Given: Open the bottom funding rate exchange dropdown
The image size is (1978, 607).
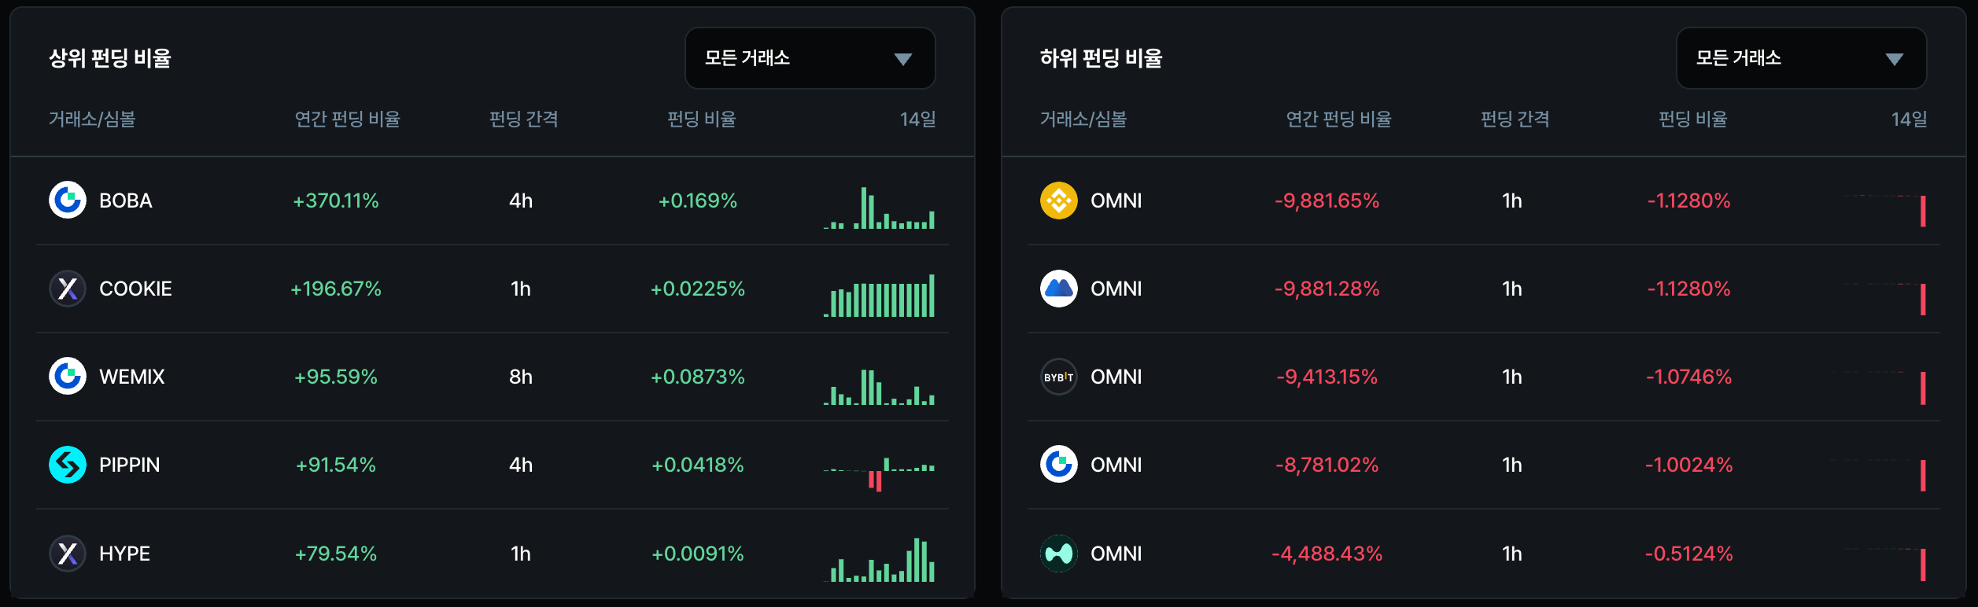Looking at the screenshot, I should coord(1800,58).
